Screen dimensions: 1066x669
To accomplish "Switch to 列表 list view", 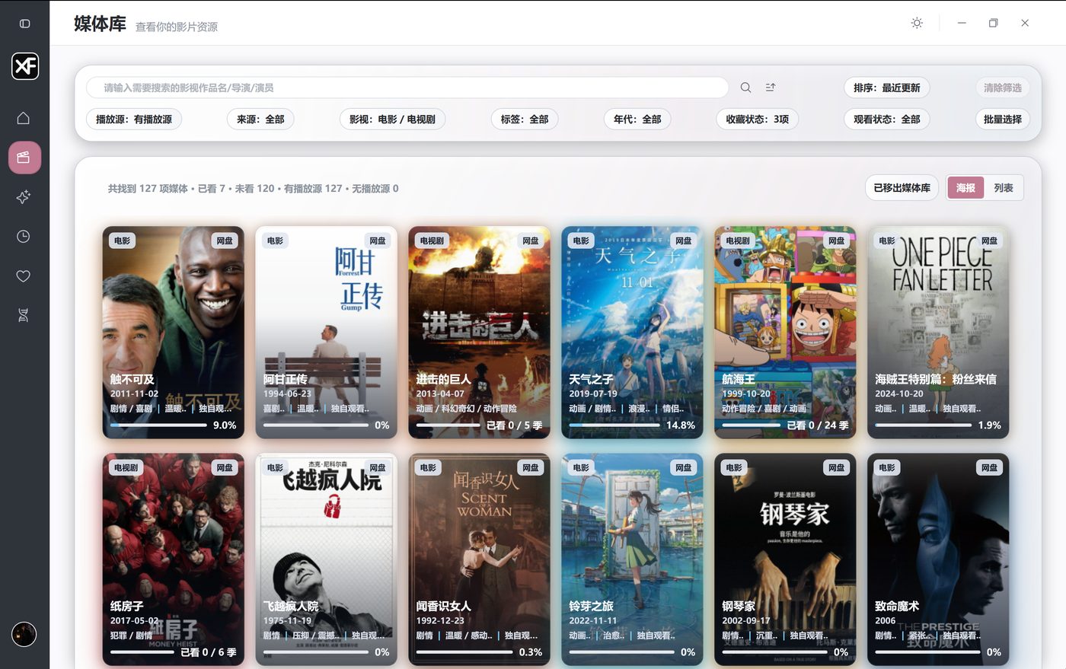I will click(1004, 188).
